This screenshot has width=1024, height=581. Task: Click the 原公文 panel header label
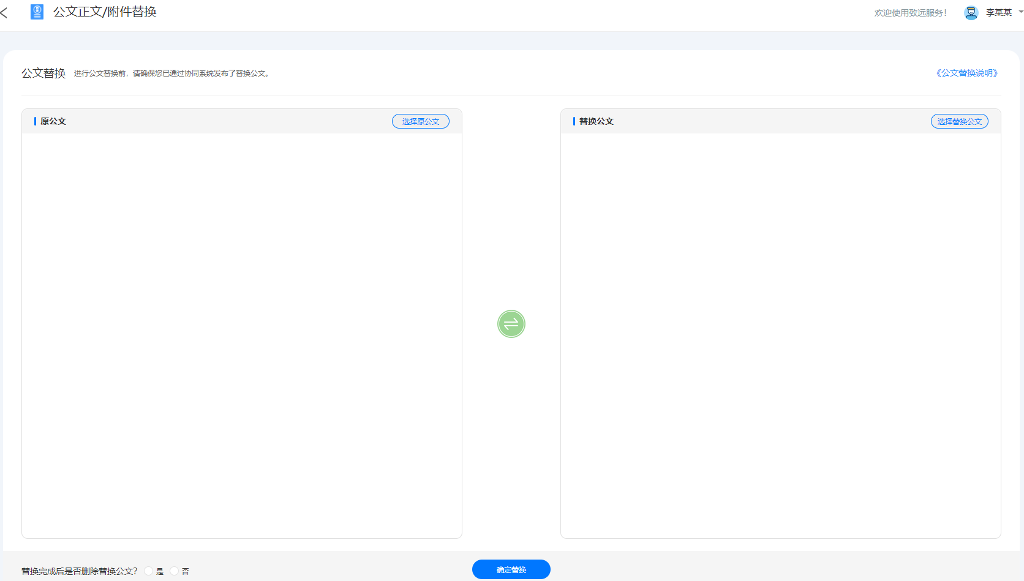(x=53, y=121)
